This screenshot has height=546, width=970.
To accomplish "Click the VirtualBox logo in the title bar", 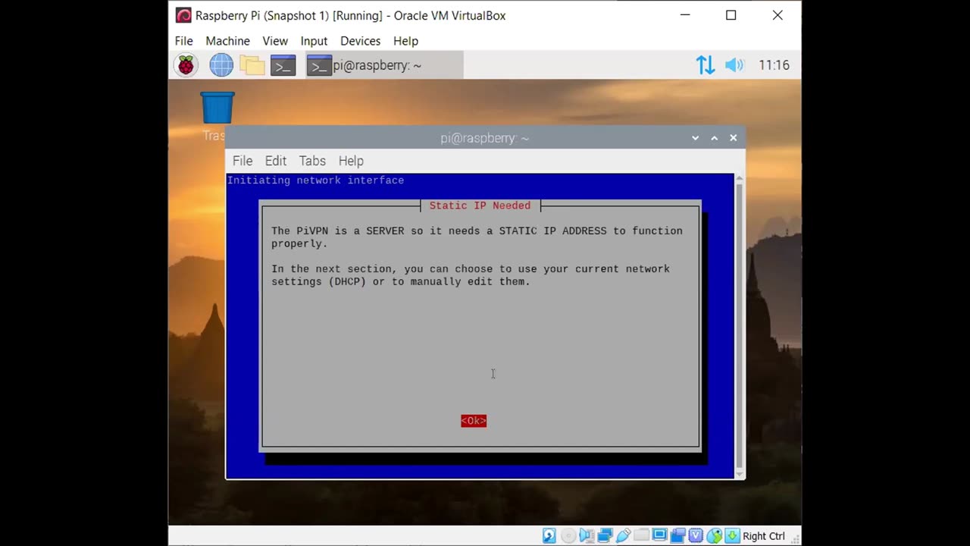I will pyautogui.click(x=183, y=15).
